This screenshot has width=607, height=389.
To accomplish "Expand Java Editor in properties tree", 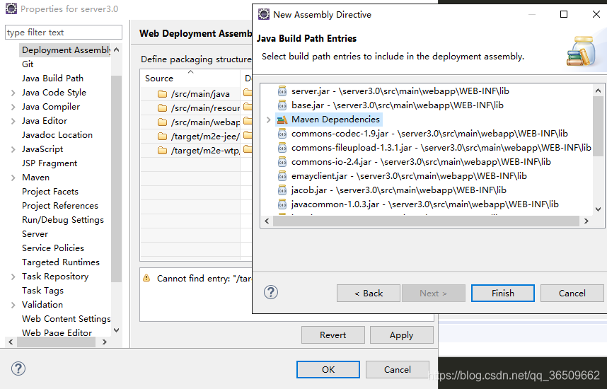I will tap(13, 121).
